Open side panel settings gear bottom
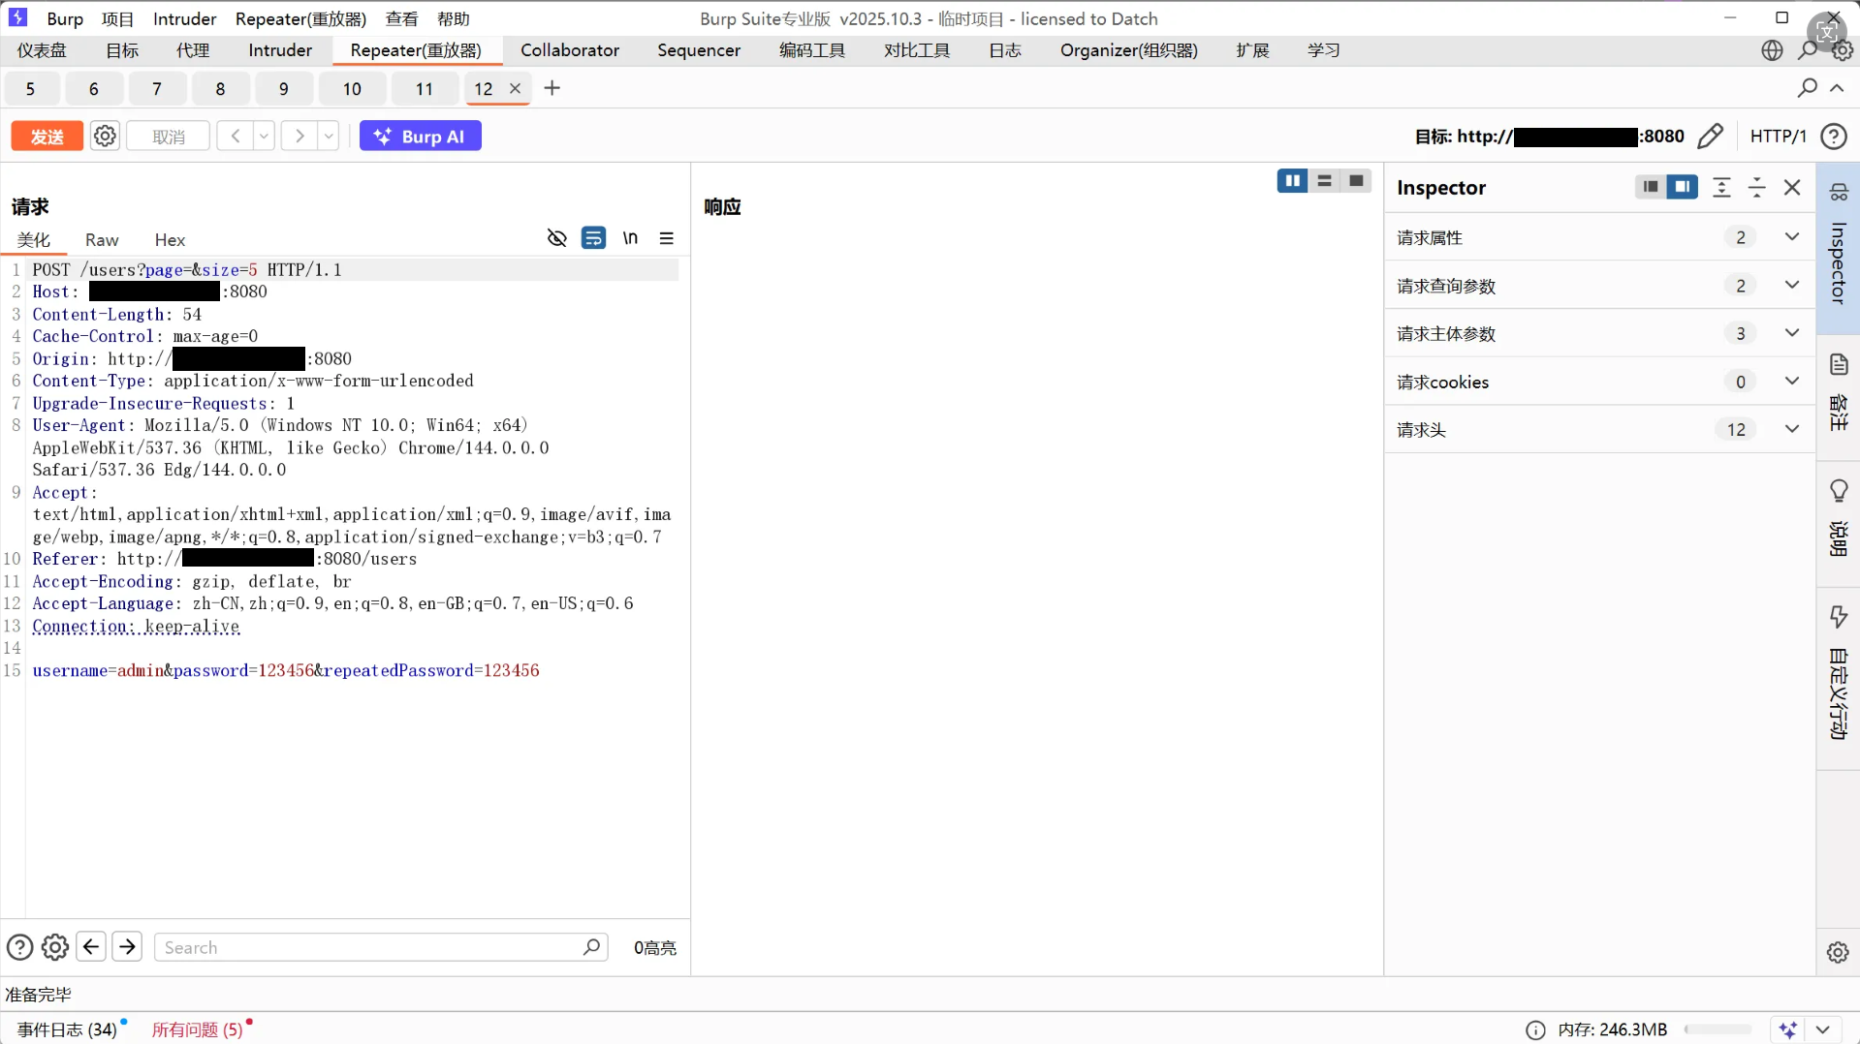Image resolution: width=1860 pixels, height=1044 pixels. 1838,952
